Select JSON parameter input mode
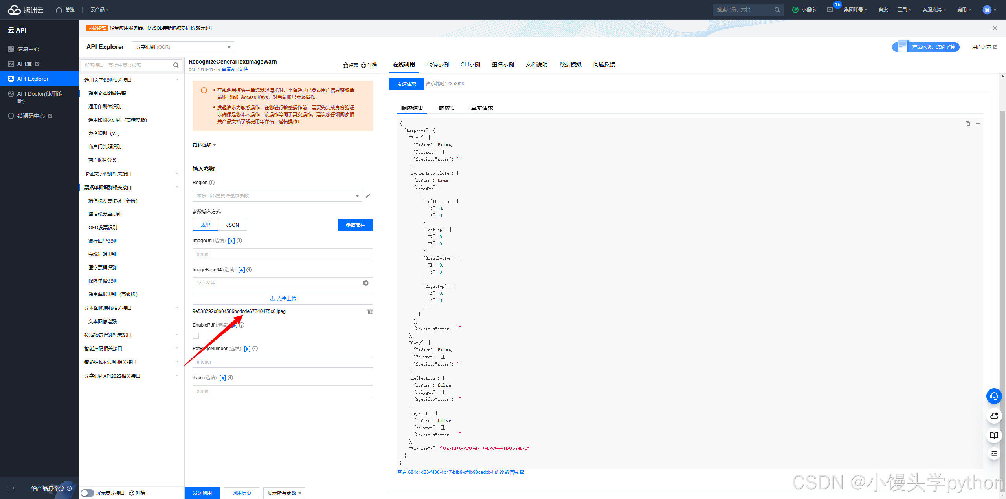Screen dimensions: 1006x499 point(232,225)
